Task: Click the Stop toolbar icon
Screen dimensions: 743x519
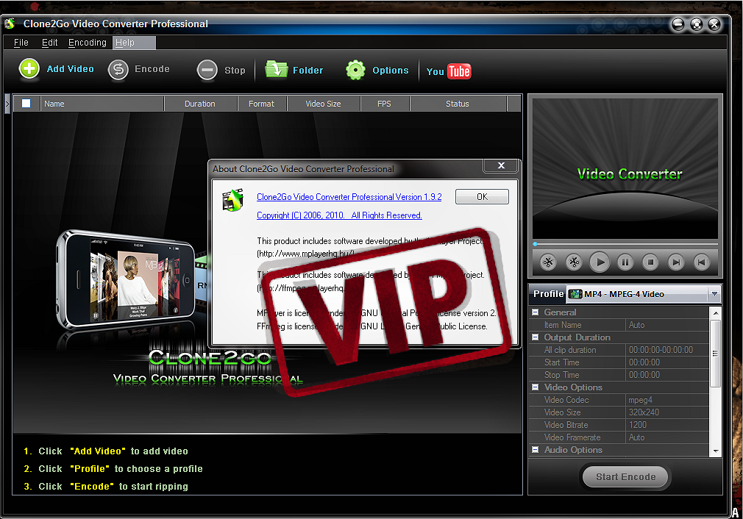Action: point(207,70)
